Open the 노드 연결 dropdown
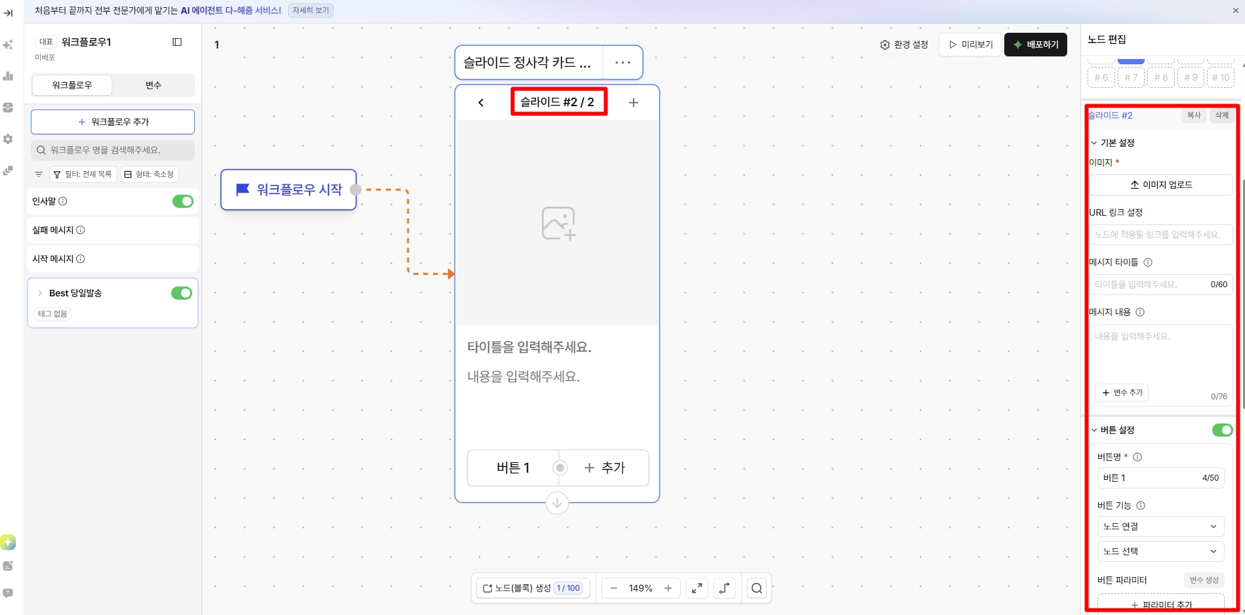Viewport: 1245px width, 615px height. [1160, 526]
